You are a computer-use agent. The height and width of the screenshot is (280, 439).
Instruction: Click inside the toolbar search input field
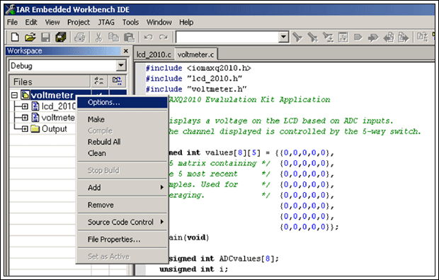227,37
